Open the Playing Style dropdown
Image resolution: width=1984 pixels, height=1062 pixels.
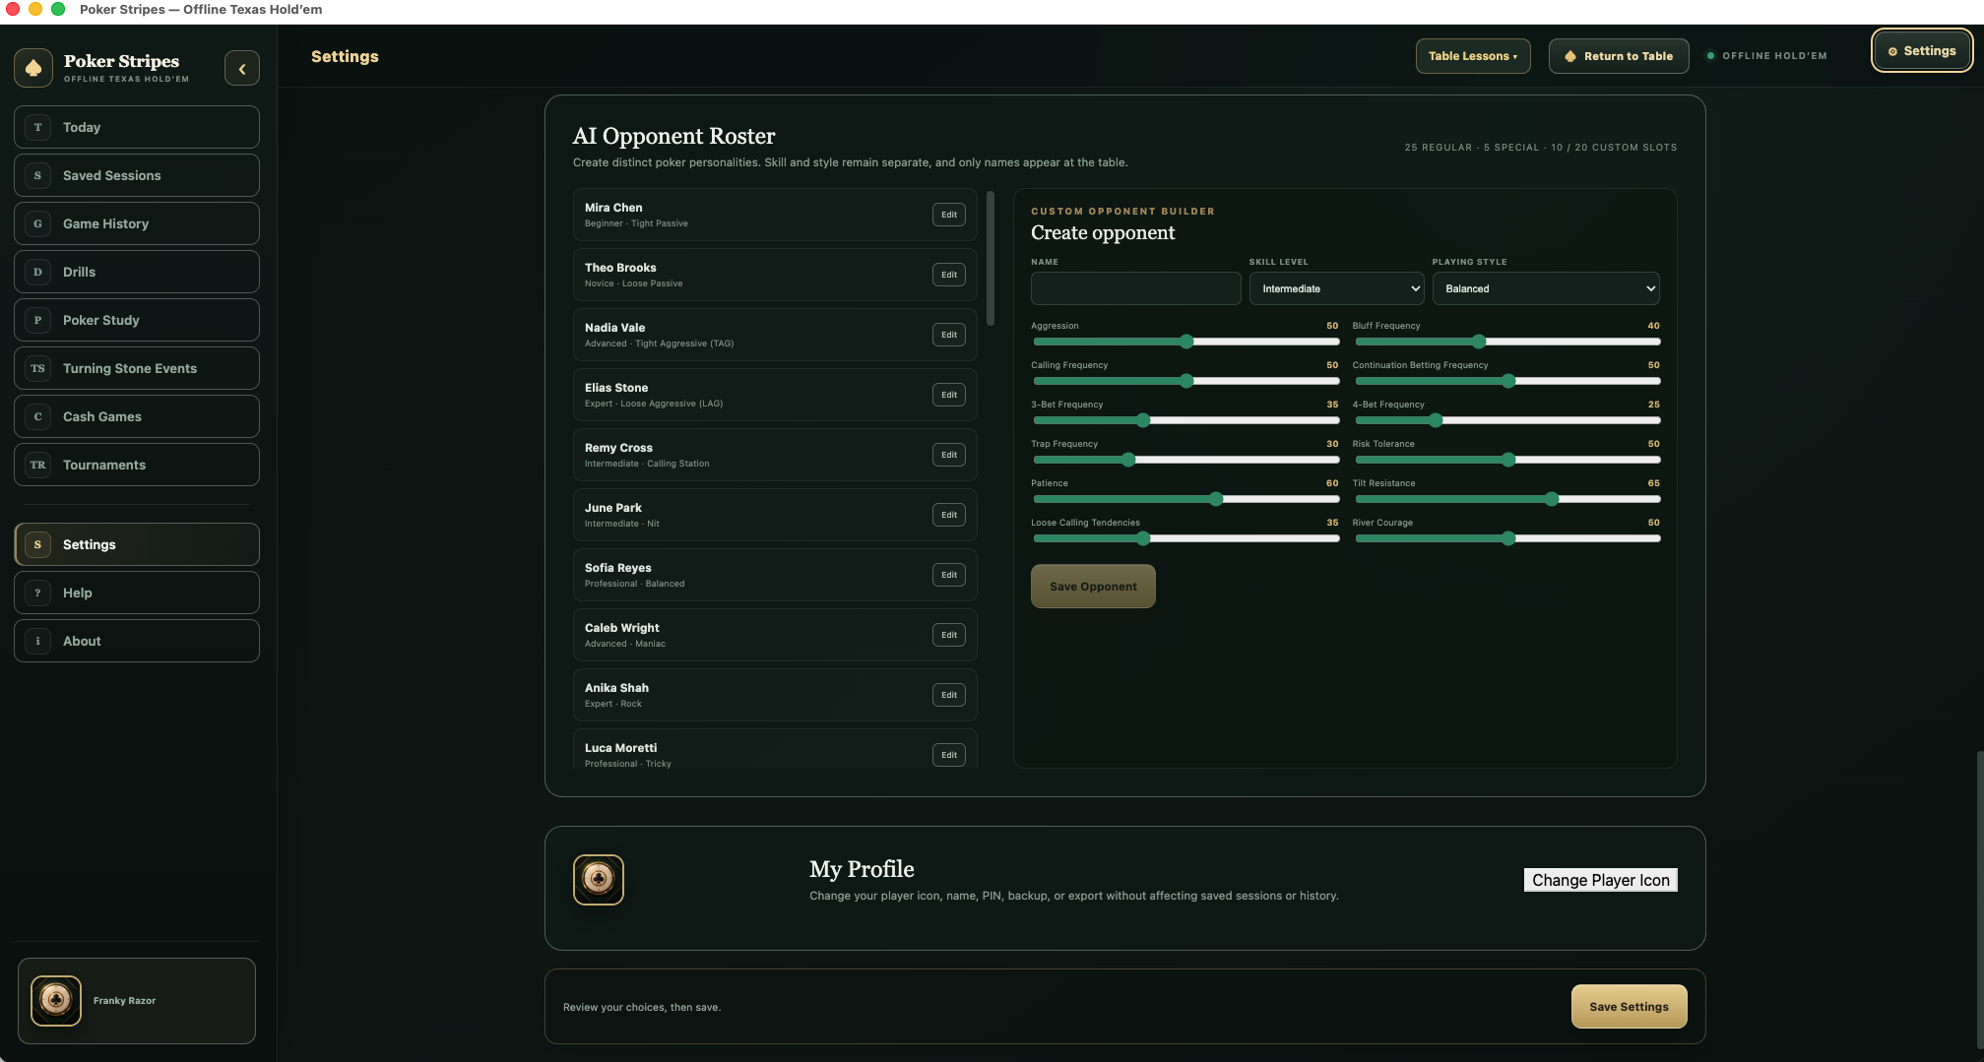[x=1546, y=288]
